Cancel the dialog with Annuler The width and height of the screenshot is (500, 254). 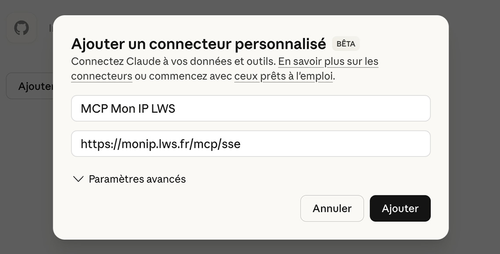coord(332,209)
